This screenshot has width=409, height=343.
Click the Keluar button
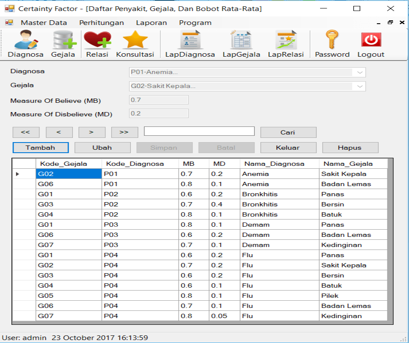[288, 148]
